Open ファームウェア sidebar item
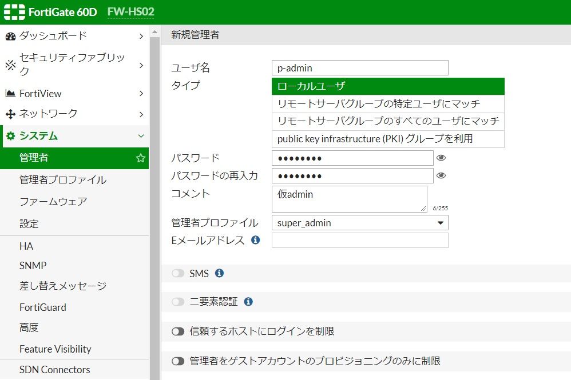Screen dimensions: 571x380 [74, 202]
